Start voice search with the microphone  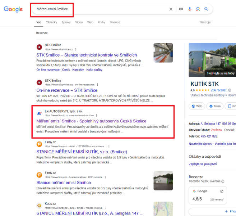coord(190,9)
